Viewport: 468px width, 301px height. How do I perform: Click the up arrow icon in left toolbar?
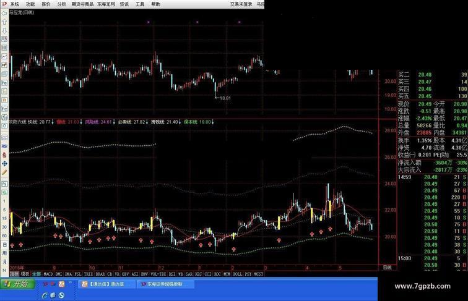click(x=4, y=22)
